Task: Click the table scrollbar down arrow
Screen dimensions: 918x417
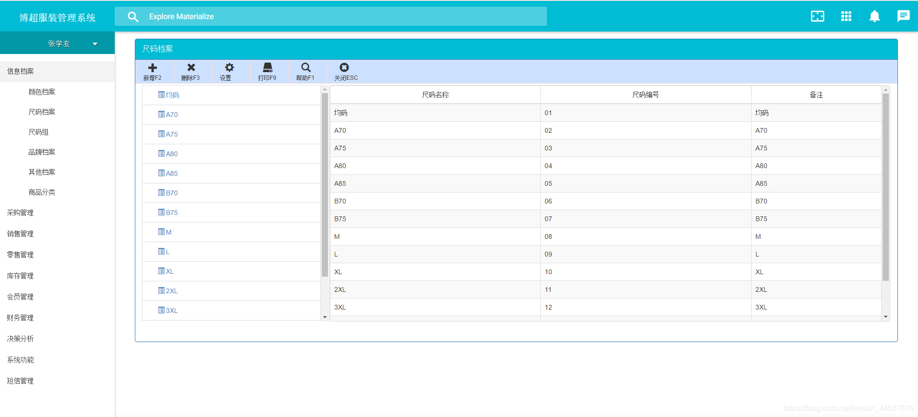Action: click(885, 317)
